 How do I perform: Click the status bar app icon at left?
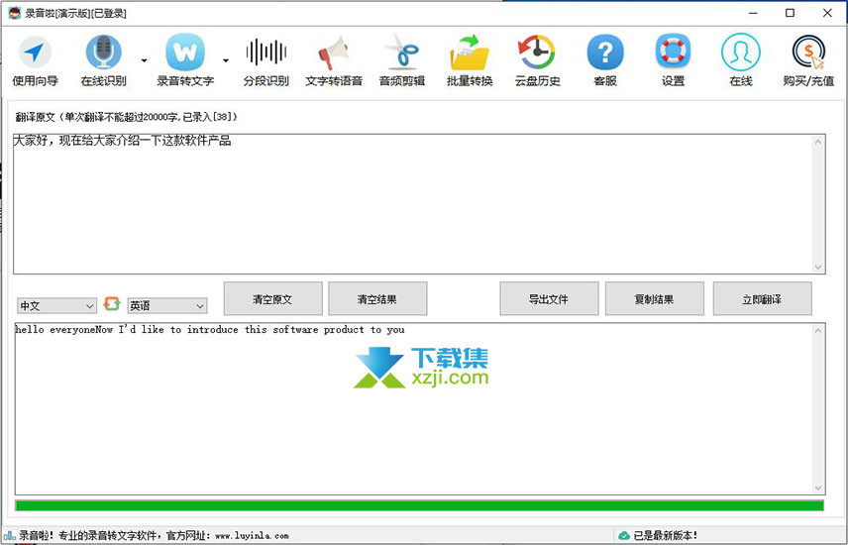(9, 535)
